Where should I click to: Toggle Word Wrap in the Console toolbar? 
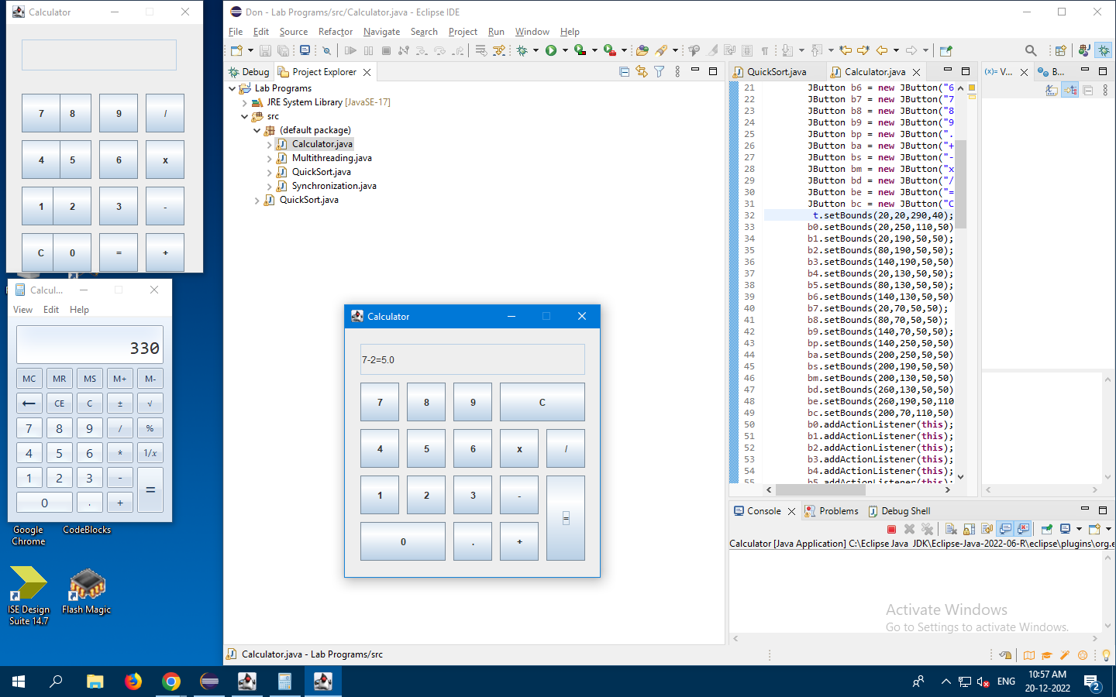pos(987,529)
